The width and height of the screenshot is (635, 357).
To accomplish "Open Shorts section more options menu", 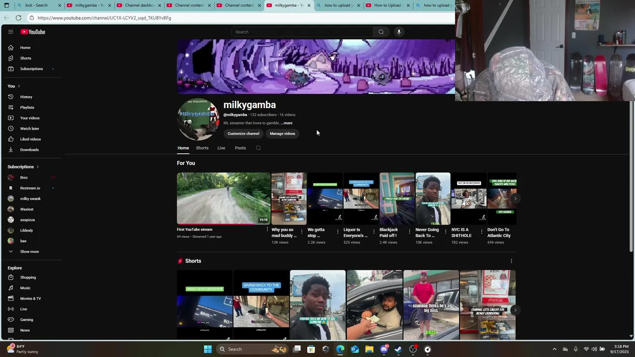I will 511,261.
